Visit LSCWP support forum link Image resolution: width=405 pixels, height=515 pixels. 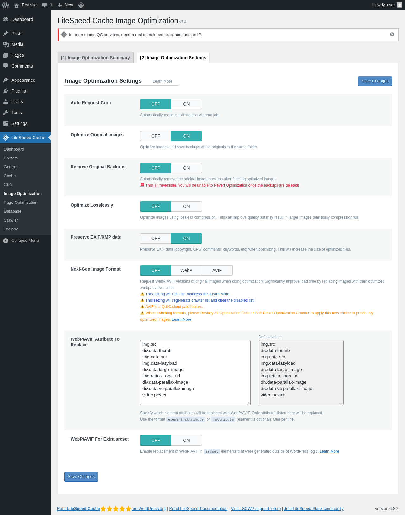[x=256, y=509]
